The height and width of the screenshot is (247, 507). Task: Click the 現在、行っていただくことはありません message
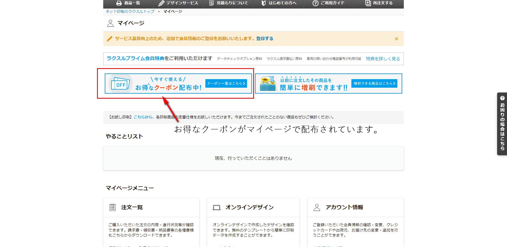pyautogui.click(x=253, y=158)
